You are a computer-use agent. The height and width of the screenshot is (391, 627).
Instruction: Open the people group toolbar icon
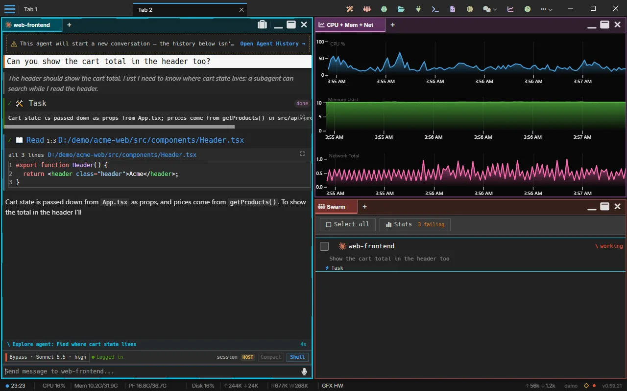(367, 9)
